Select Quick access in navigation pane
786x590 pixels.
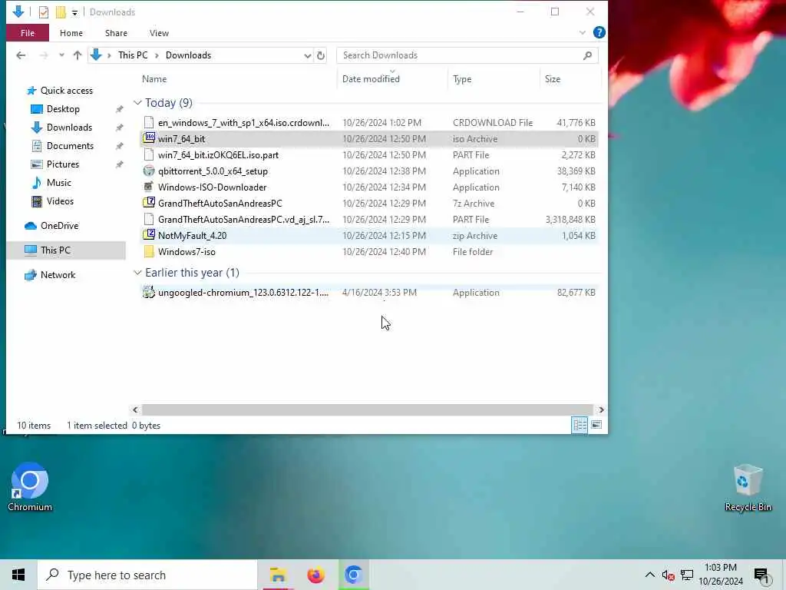(66, 91)
